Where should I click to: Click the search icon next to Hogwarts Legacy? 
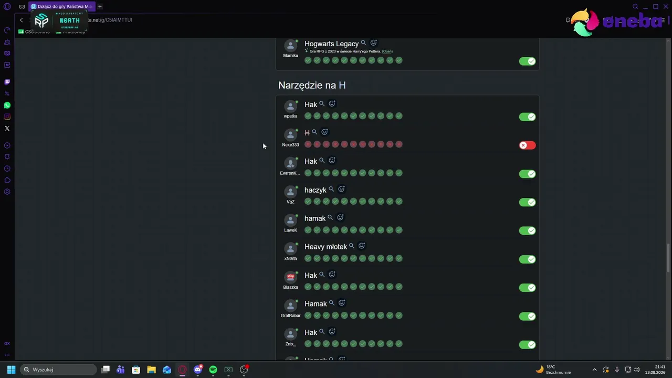363,43
